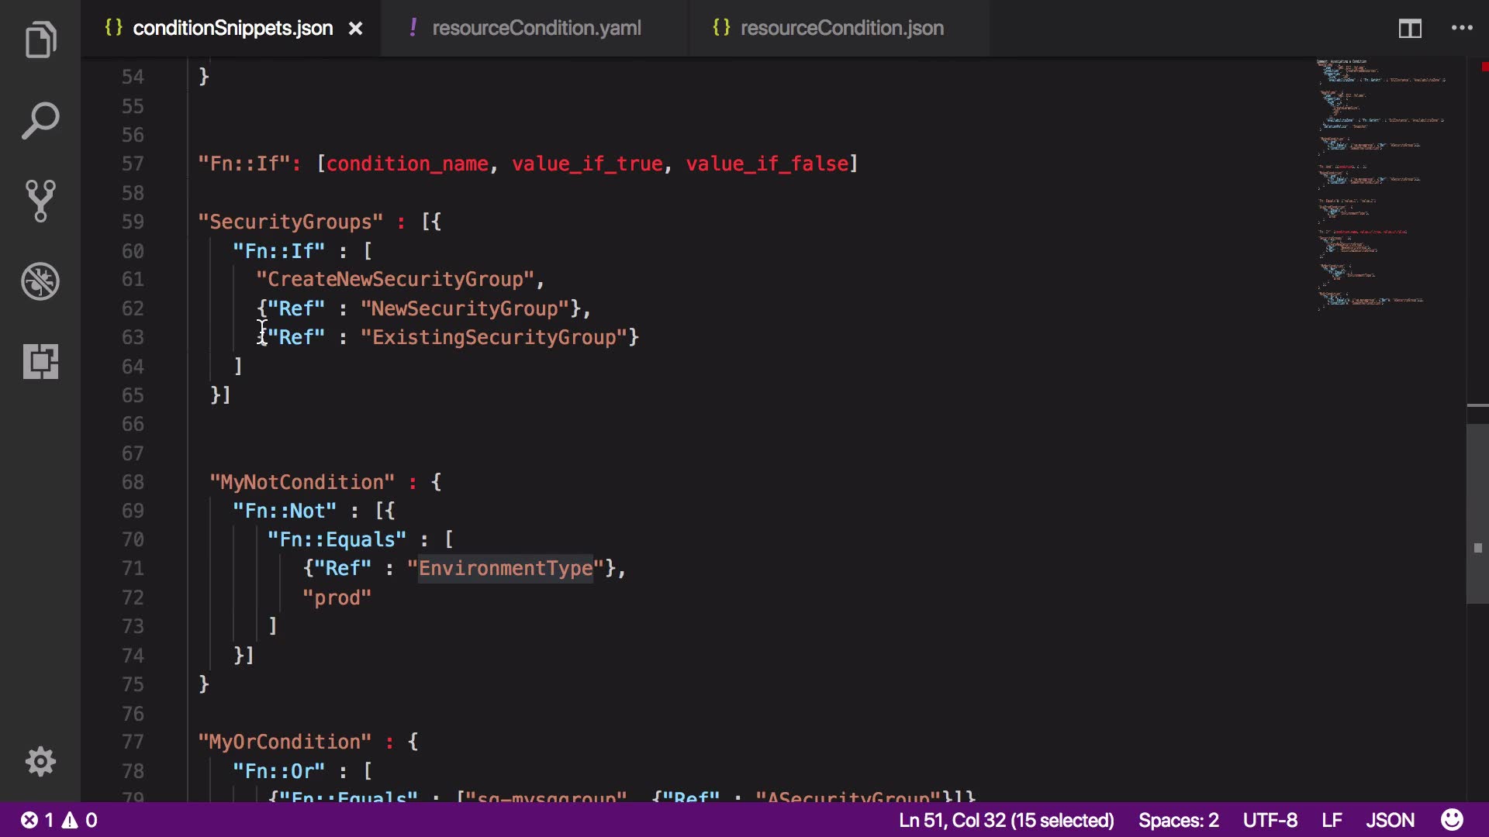Click the feedback smiley icon
Screen dimensions: 1489x837
tap(1452, 820)
